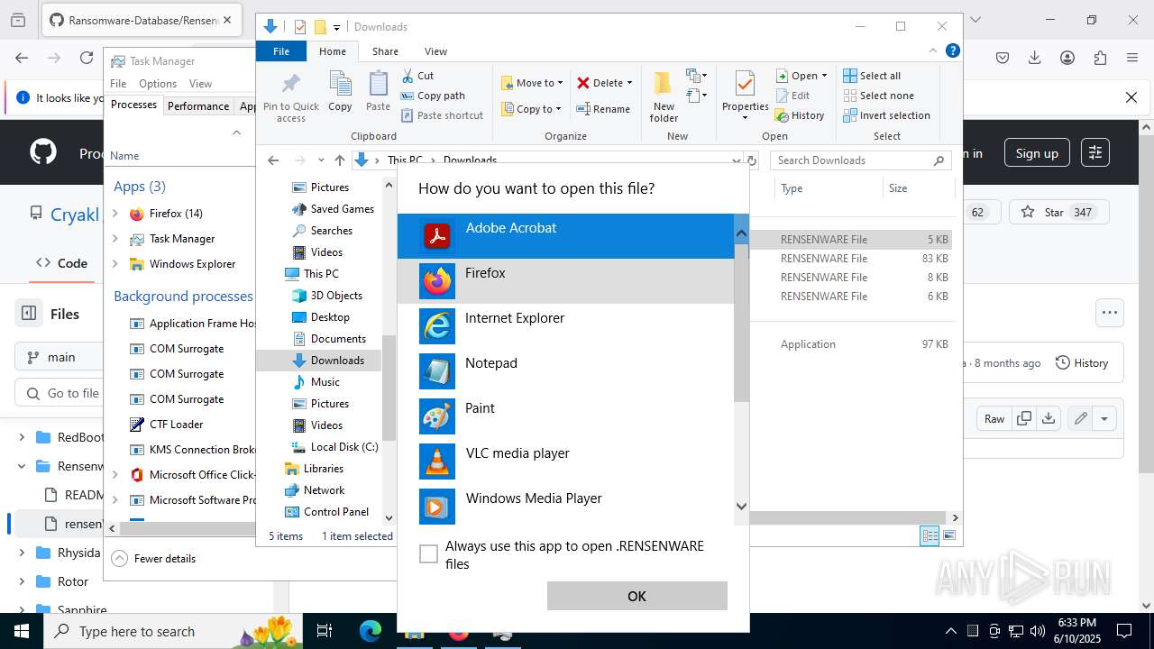Click the Raw button on GitHub
Screen dimensions: 1154x649
994,418
